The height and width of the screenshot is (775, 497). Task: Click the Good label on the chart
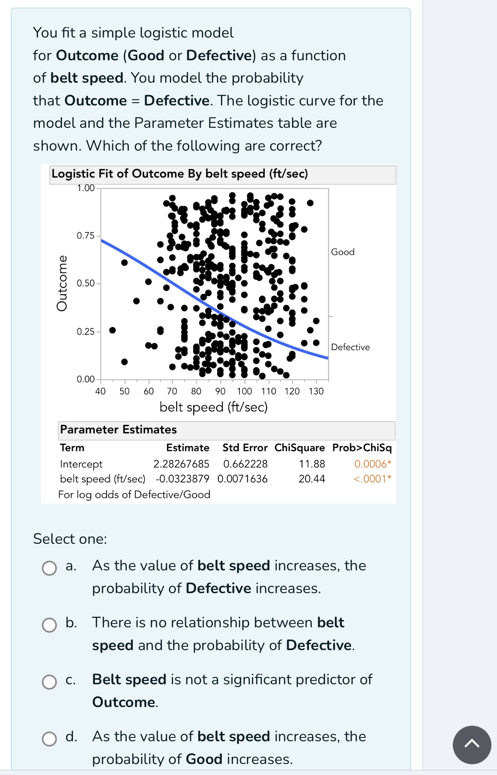[342, 251]
